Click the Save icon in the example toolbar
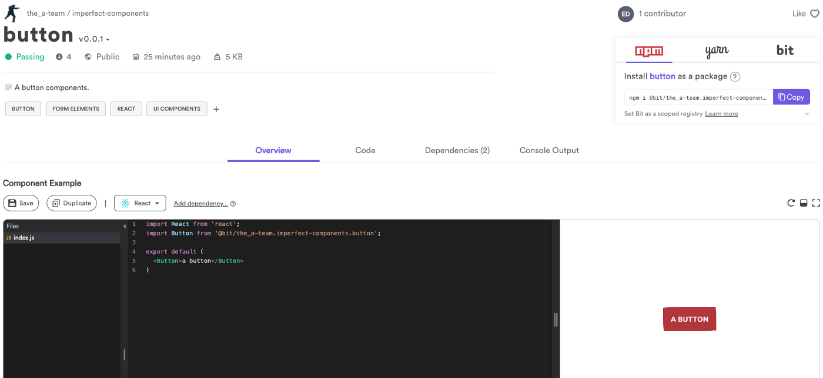The image size is (823, 378). point(13,203)
